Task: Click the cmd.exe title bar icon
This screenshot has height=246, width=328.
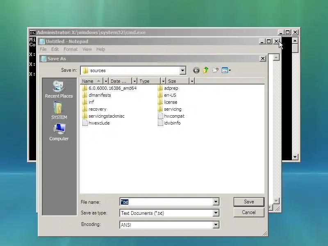Action: coord(32,32)
